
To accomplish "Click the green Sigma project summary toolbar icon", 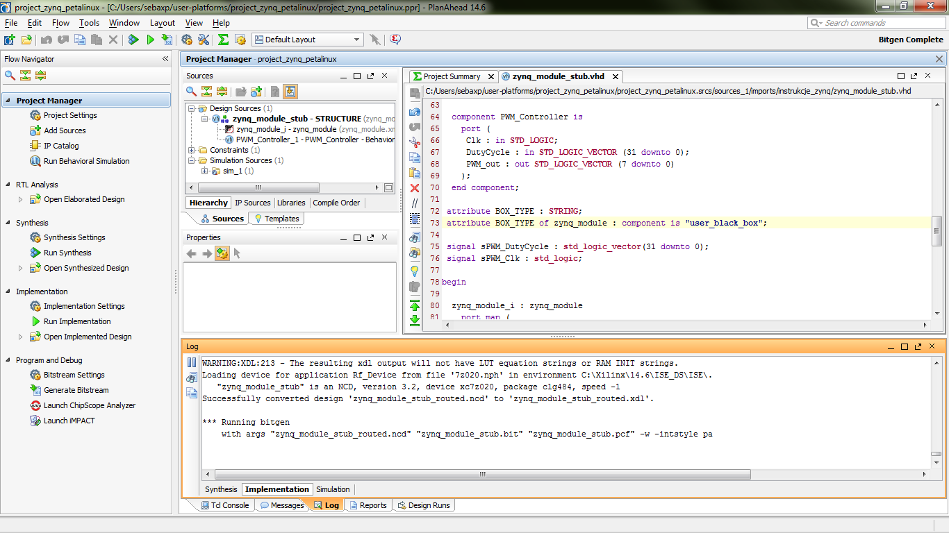I will pos(223,40).
